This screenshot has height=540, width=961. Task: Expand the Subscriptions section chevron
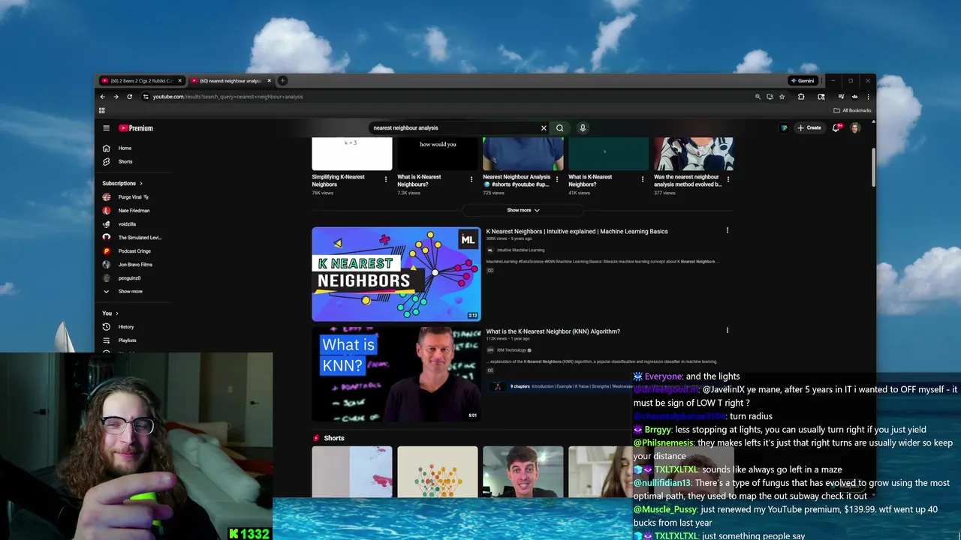point(140,184)
